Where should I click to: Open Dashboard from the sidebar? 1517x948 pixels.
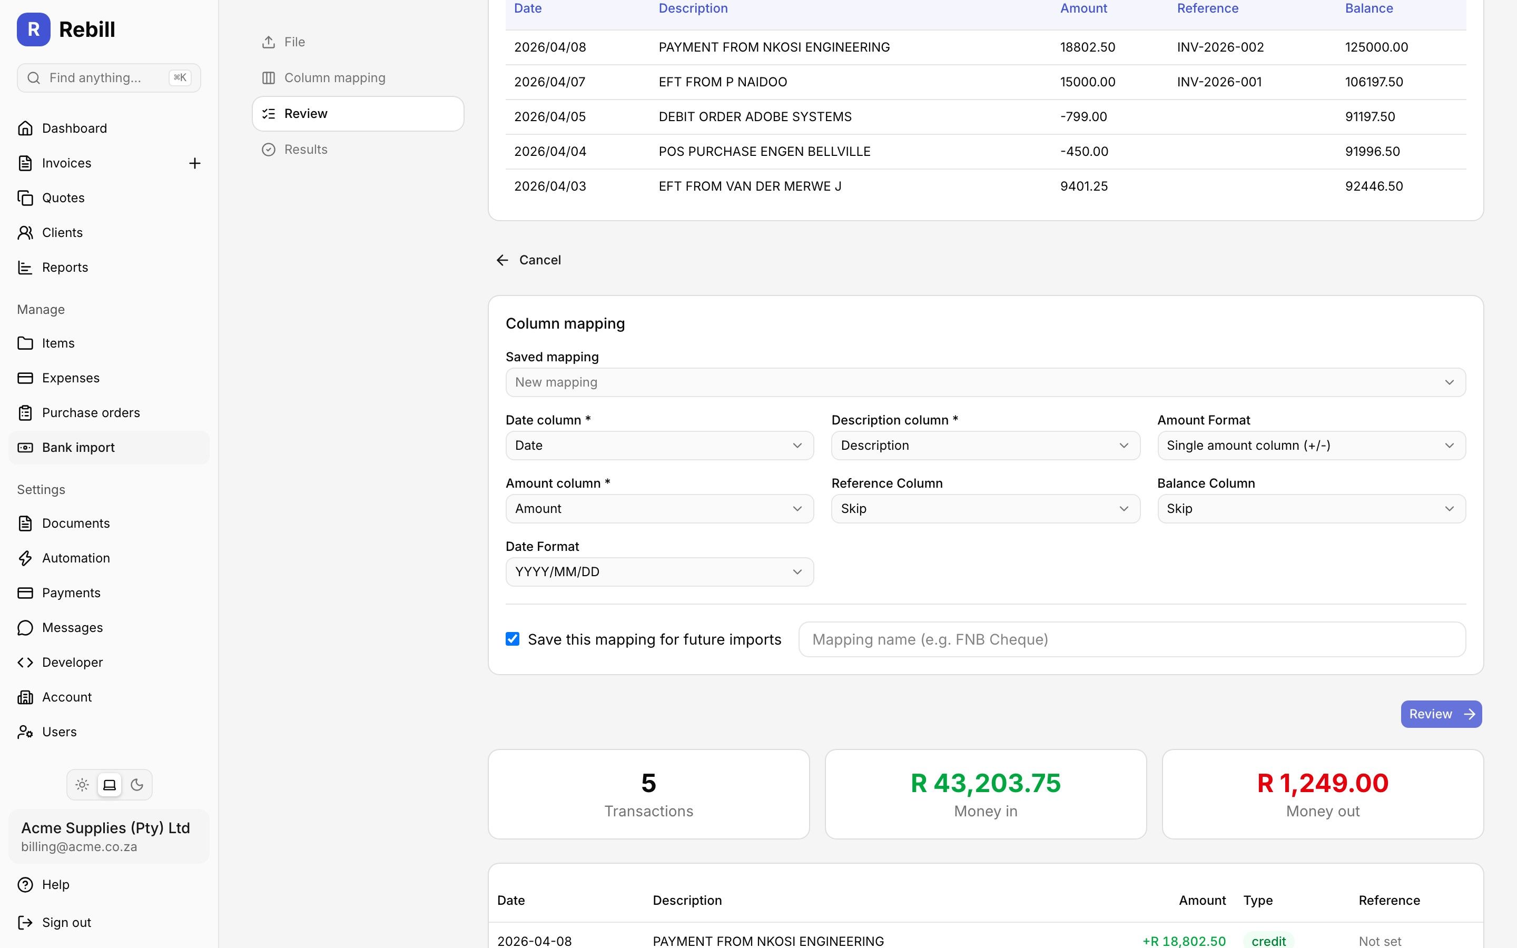pyautogui.click(x=109, y=129)
